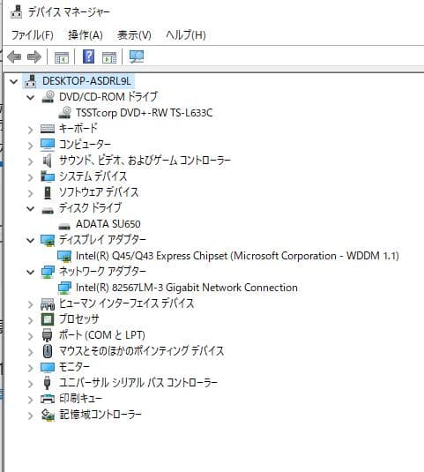Expand the キーボード category
This screenshot has height=472, width=424.
30,130
